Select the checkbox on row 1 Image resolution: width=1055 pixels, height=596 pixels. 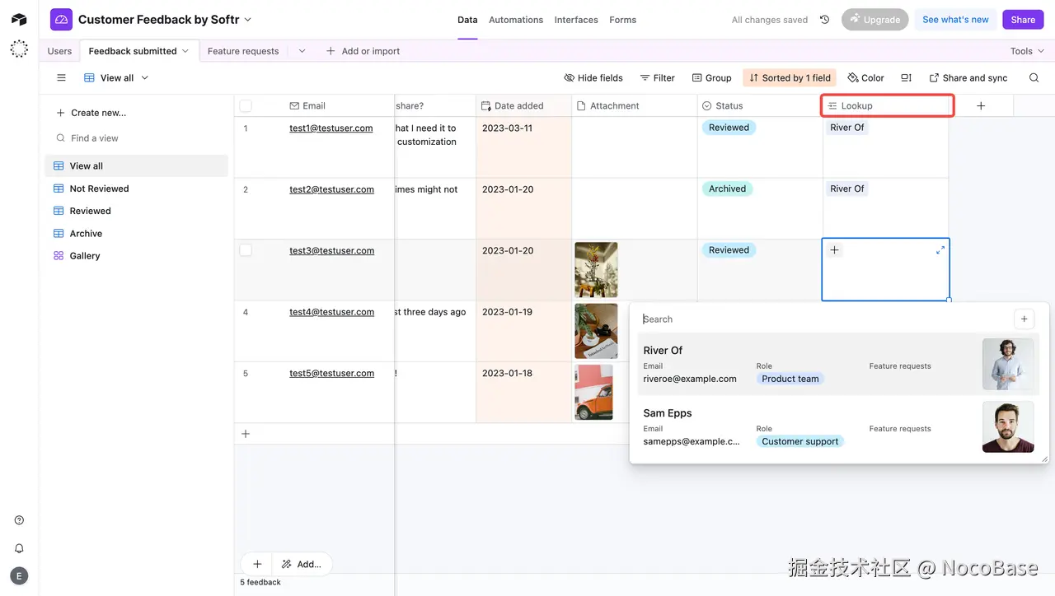244,128
